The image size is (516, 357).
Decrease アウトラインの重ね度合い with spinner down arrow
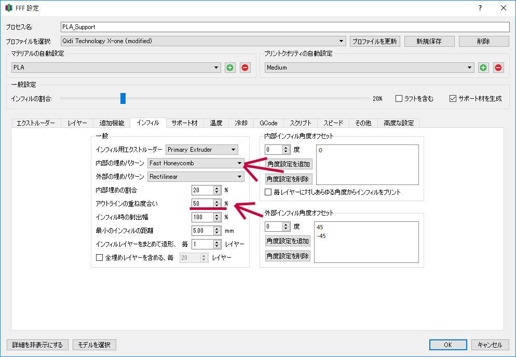(217, 206)
